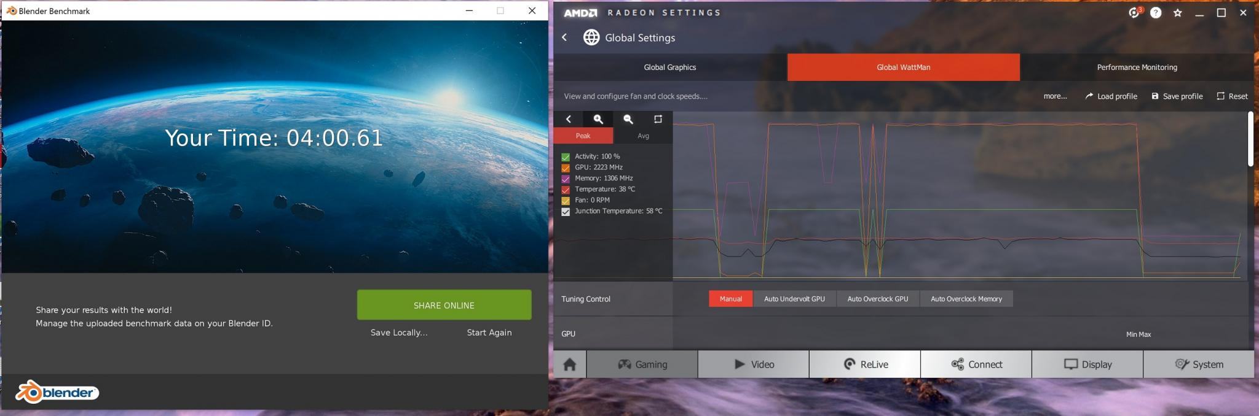This screenshot has height=416, width=1259.
Task: Toggle the Junction Temperature checkbox
Action: [566, 212]
